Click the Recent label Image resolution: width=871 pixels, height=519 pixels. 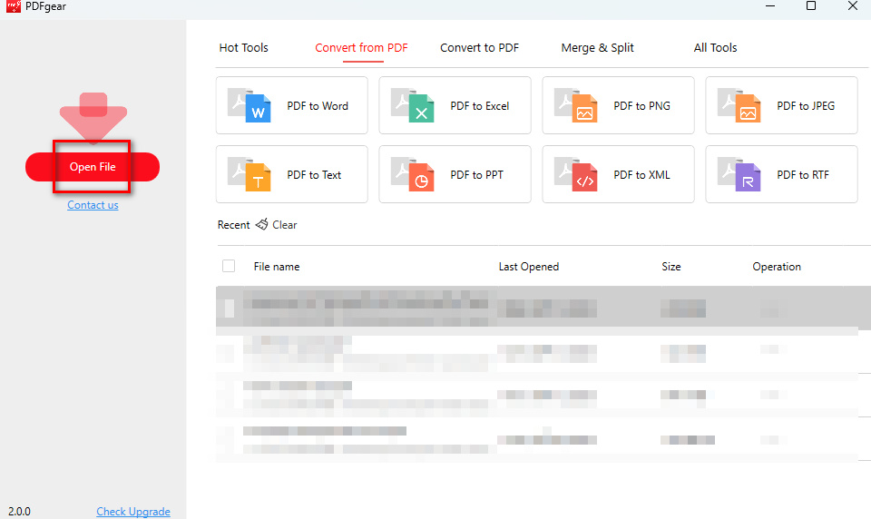[x=233, y=225]
